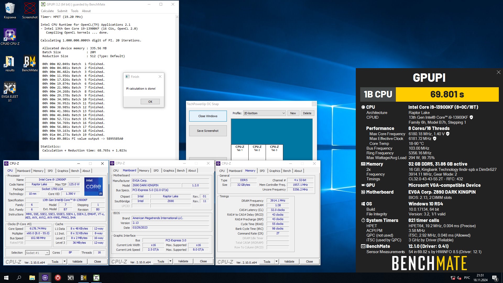503x283 pixels.
Task: Expand Tools dropdown arrow in middle CPU-Z
Action: click(170, 261)
